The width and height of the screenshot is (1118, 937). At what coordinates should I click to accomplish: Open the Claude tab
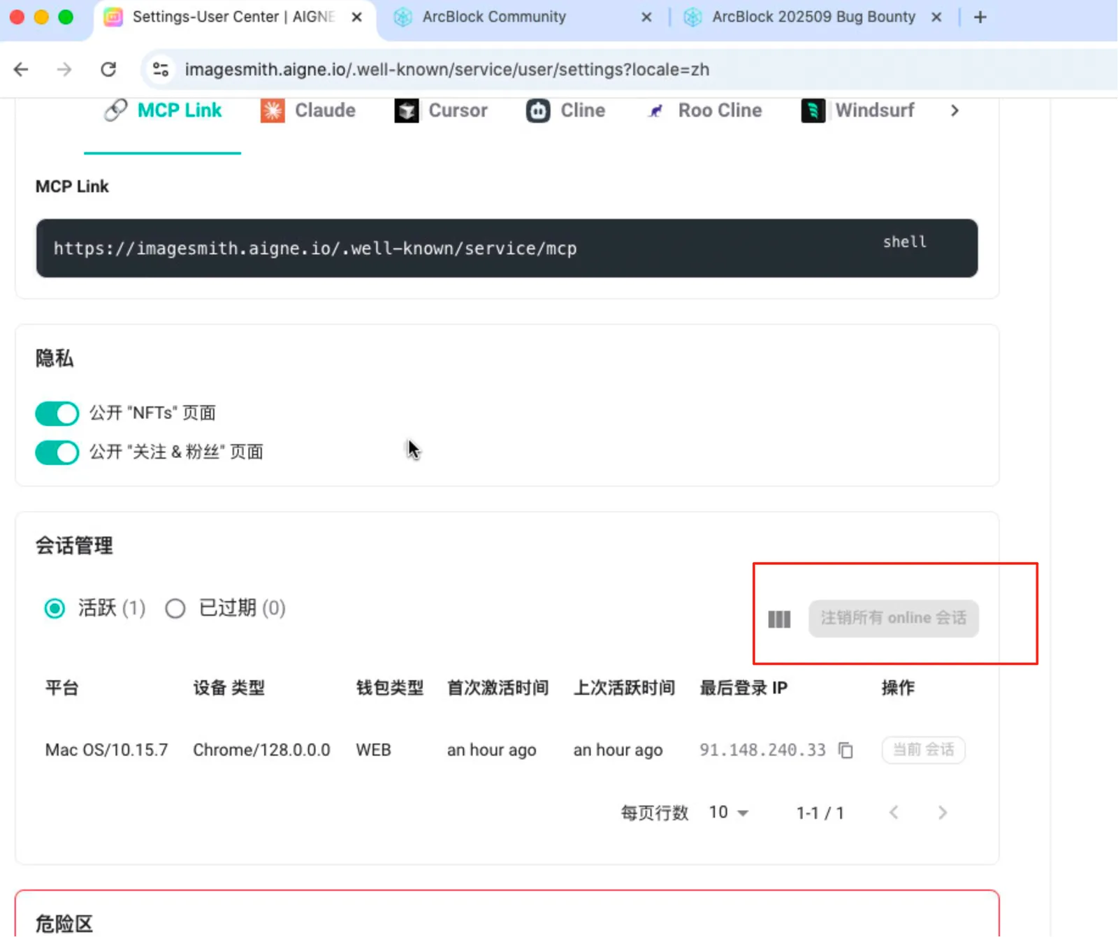pos(308,110)
